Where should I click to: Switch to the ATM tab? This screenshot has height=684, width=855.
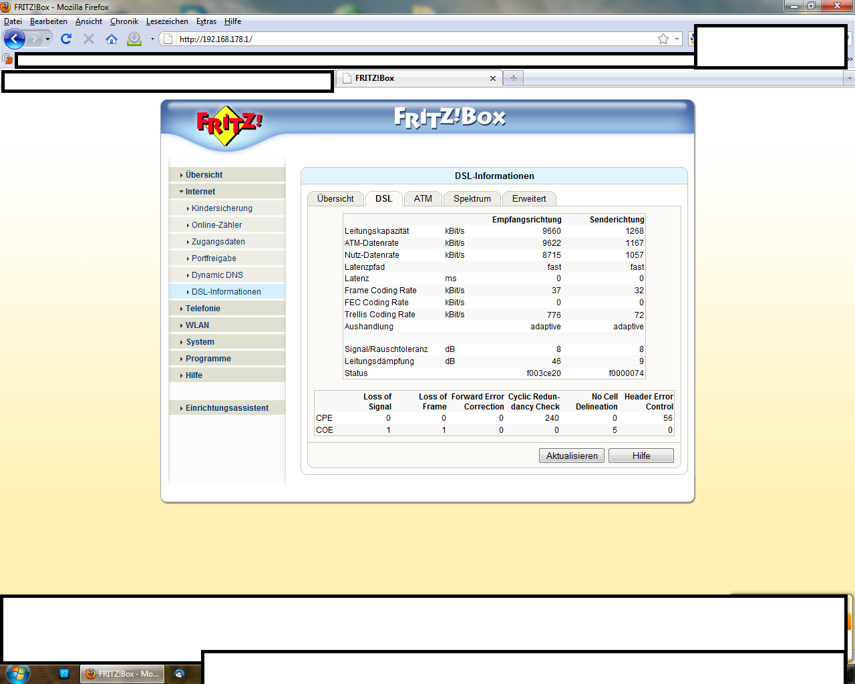pyautogui.click(x=423, y=198)
